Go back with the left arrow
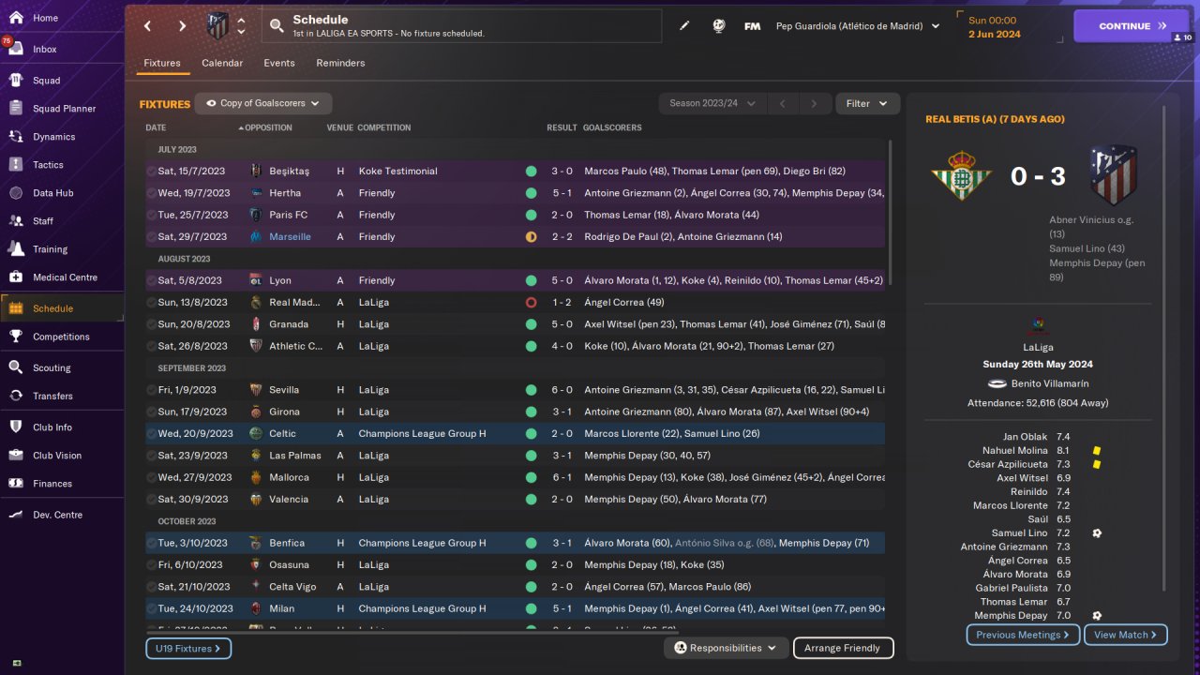Image resolution: width=1200 pixels, height=675 pixels. (x=148, y=26)
